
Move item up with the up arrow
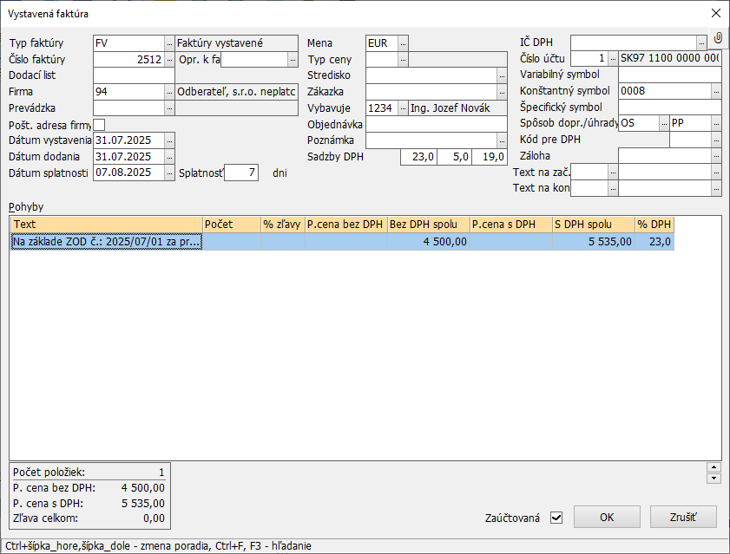[x=714, y=467]
